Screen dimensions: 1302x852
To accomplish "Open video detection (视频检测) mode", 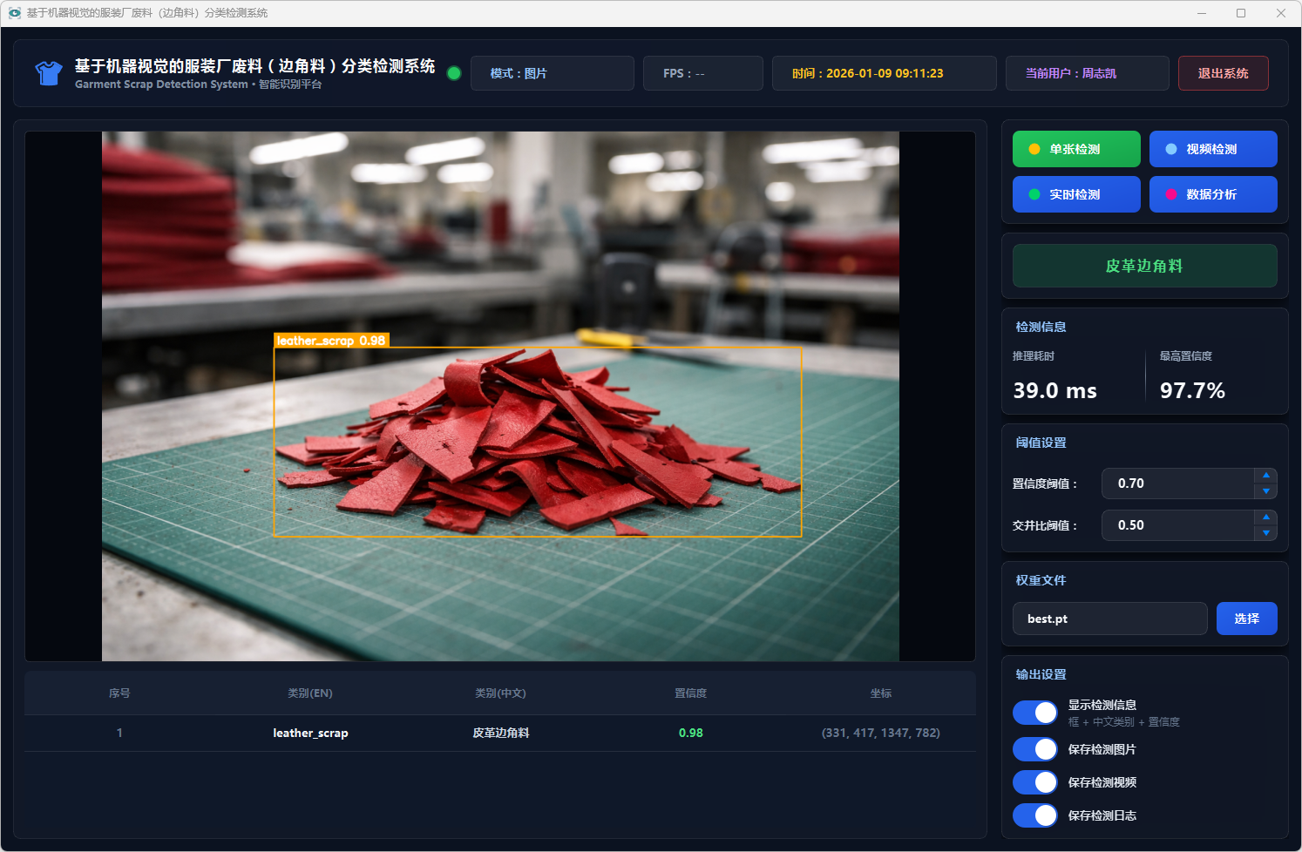I will 1212,149.
